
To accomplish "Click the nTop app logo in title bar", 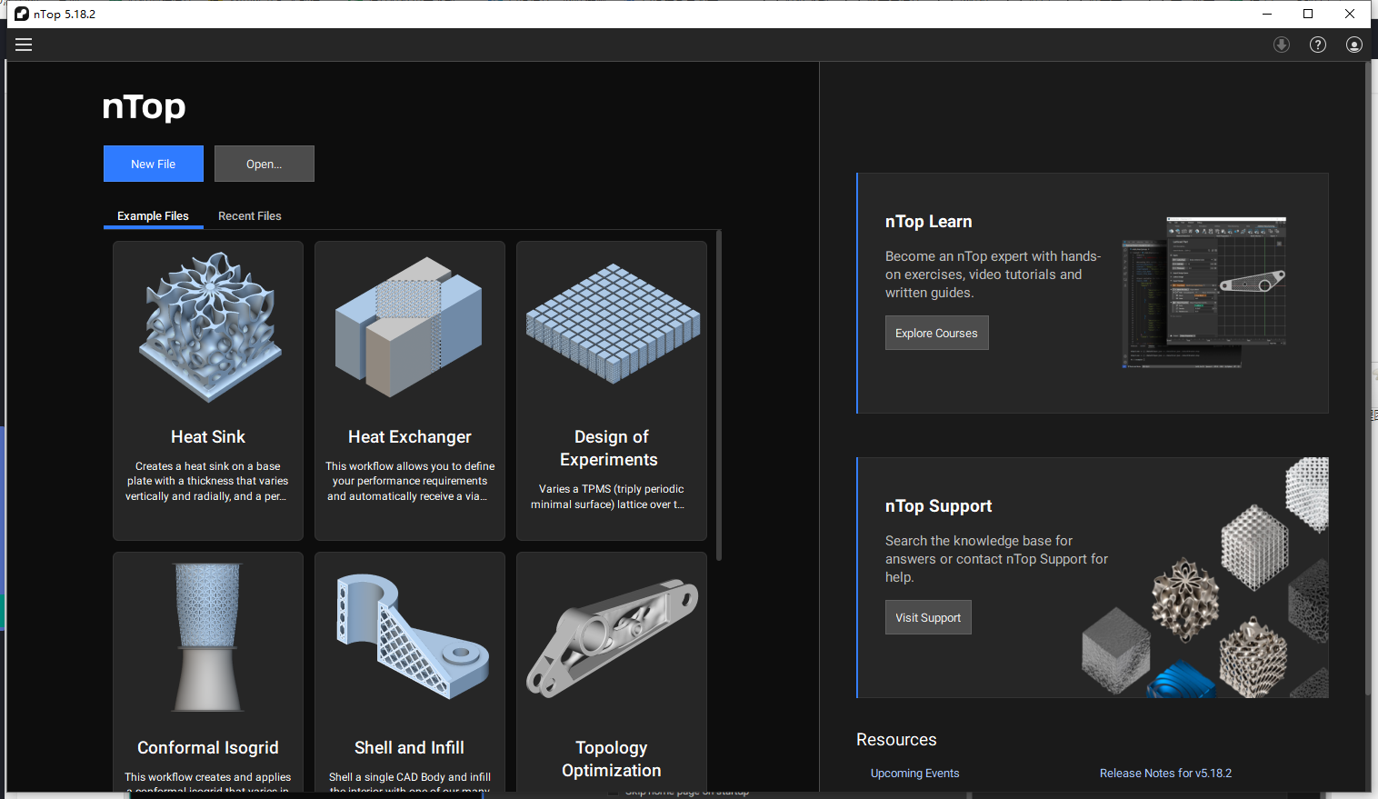I will [x=22, y=14].
